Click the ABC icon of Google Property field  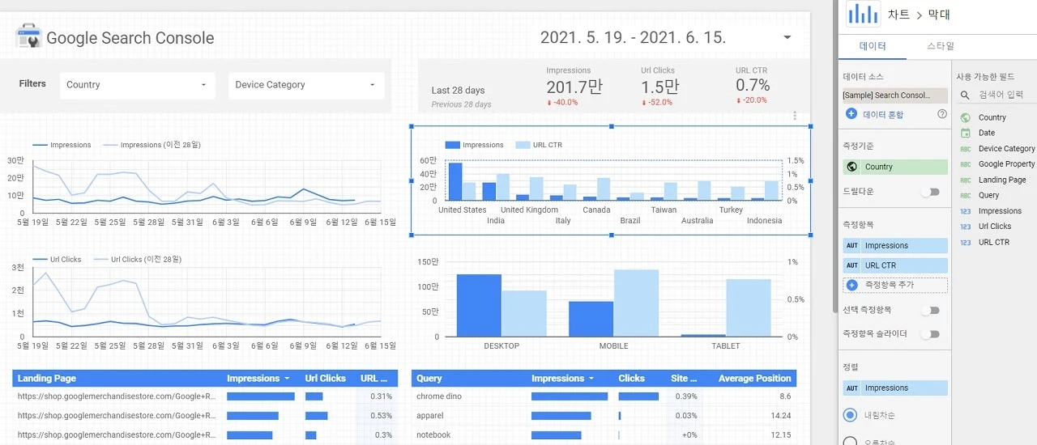tap(966, 164)
